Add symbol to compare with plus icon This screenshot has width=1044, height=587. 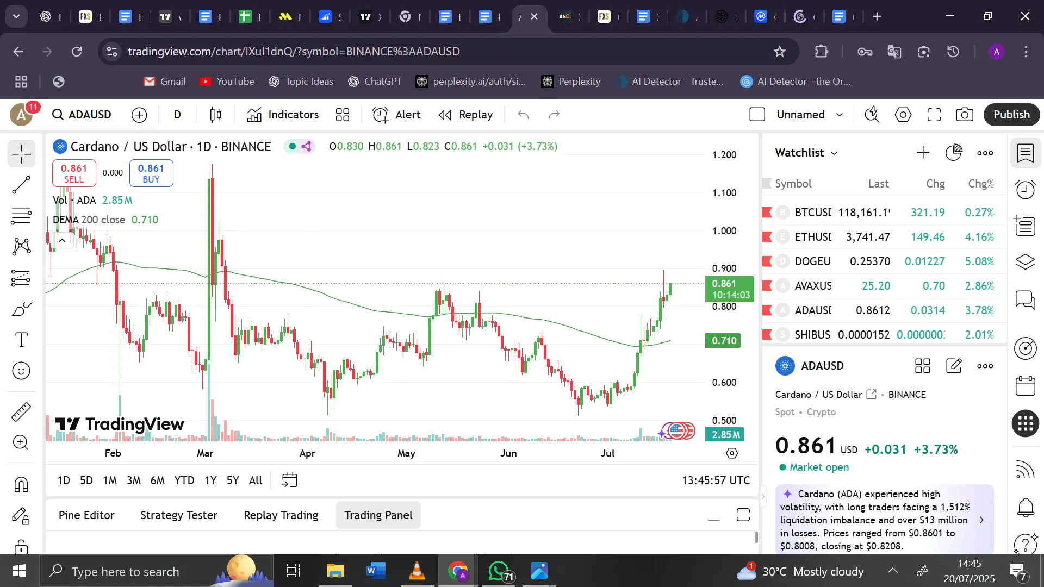tap(139, 115)
